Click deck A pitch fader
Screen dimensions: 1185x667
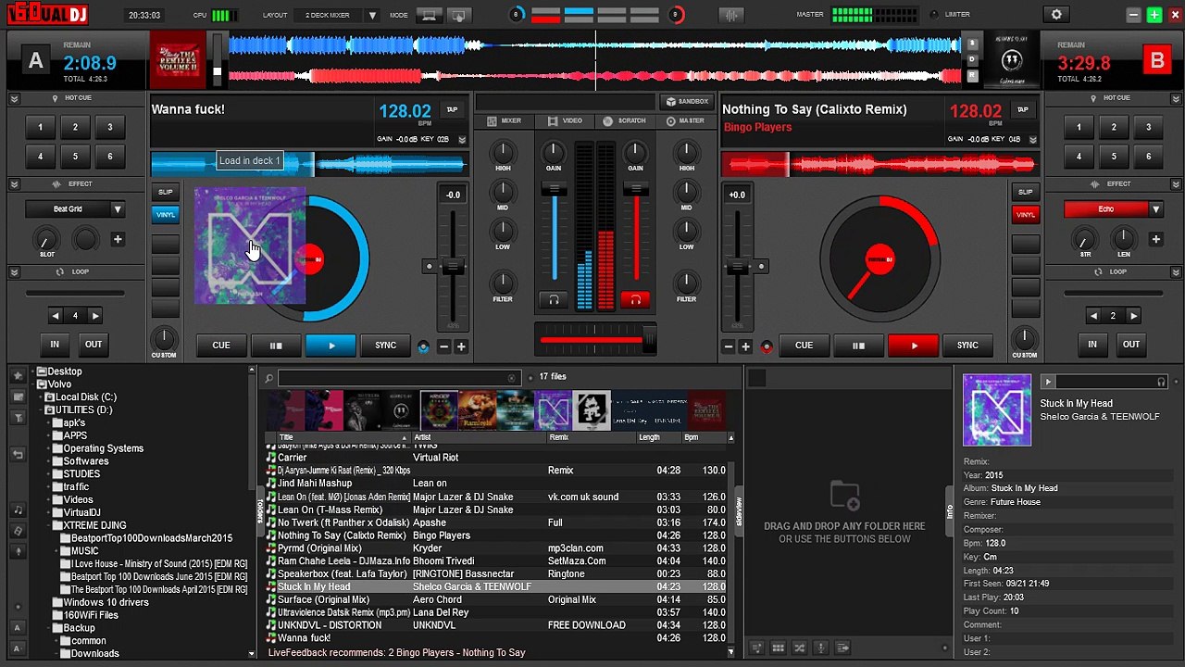(453, 269)
